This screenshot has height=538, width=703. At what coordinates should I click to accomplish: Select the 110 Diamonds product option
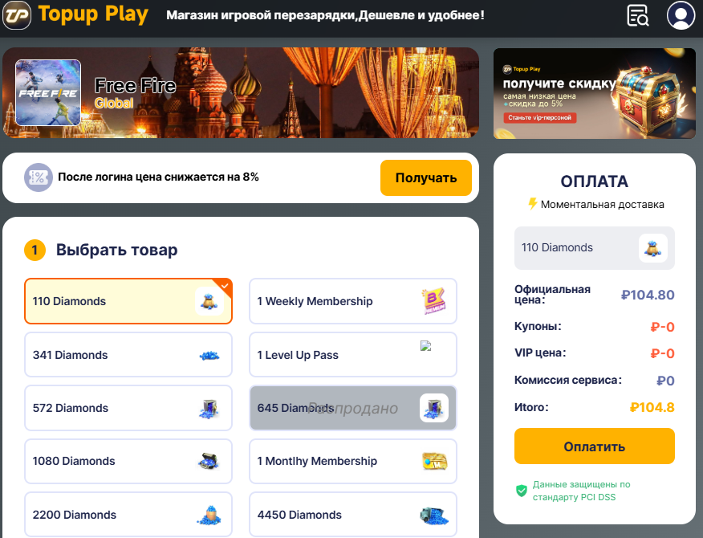(x=128, y=301)
